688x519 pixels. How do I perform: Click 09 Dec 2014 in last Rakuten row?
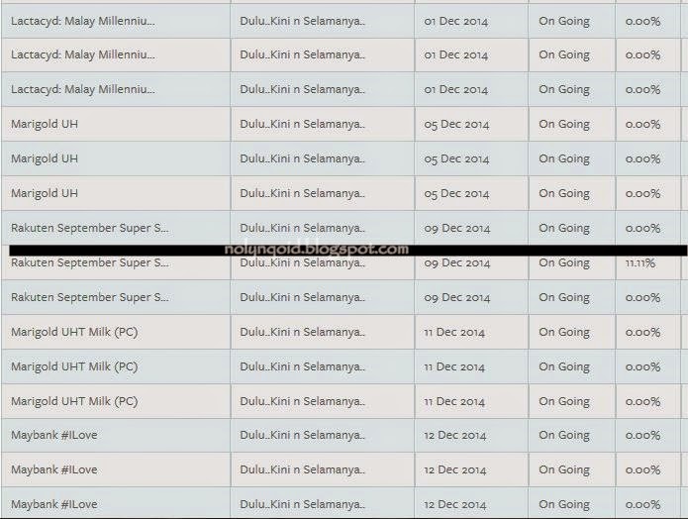456,298
